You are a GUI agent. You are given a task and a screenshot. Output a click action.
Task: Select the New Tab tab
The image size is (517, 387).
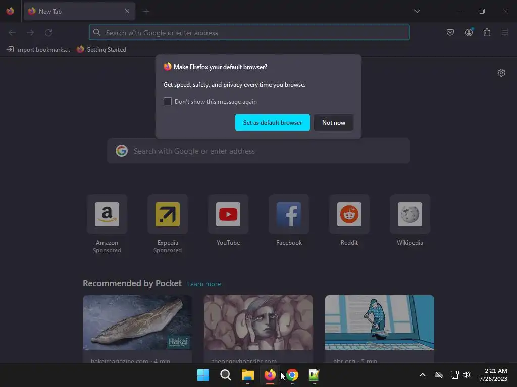tap(79, 11)
